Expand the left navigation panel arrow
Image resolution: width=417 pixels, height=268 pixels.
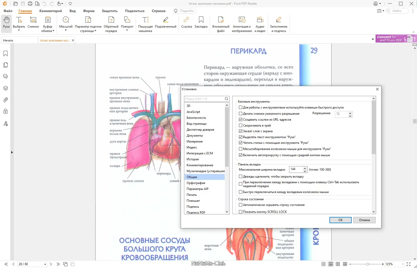tap(12, 152)
